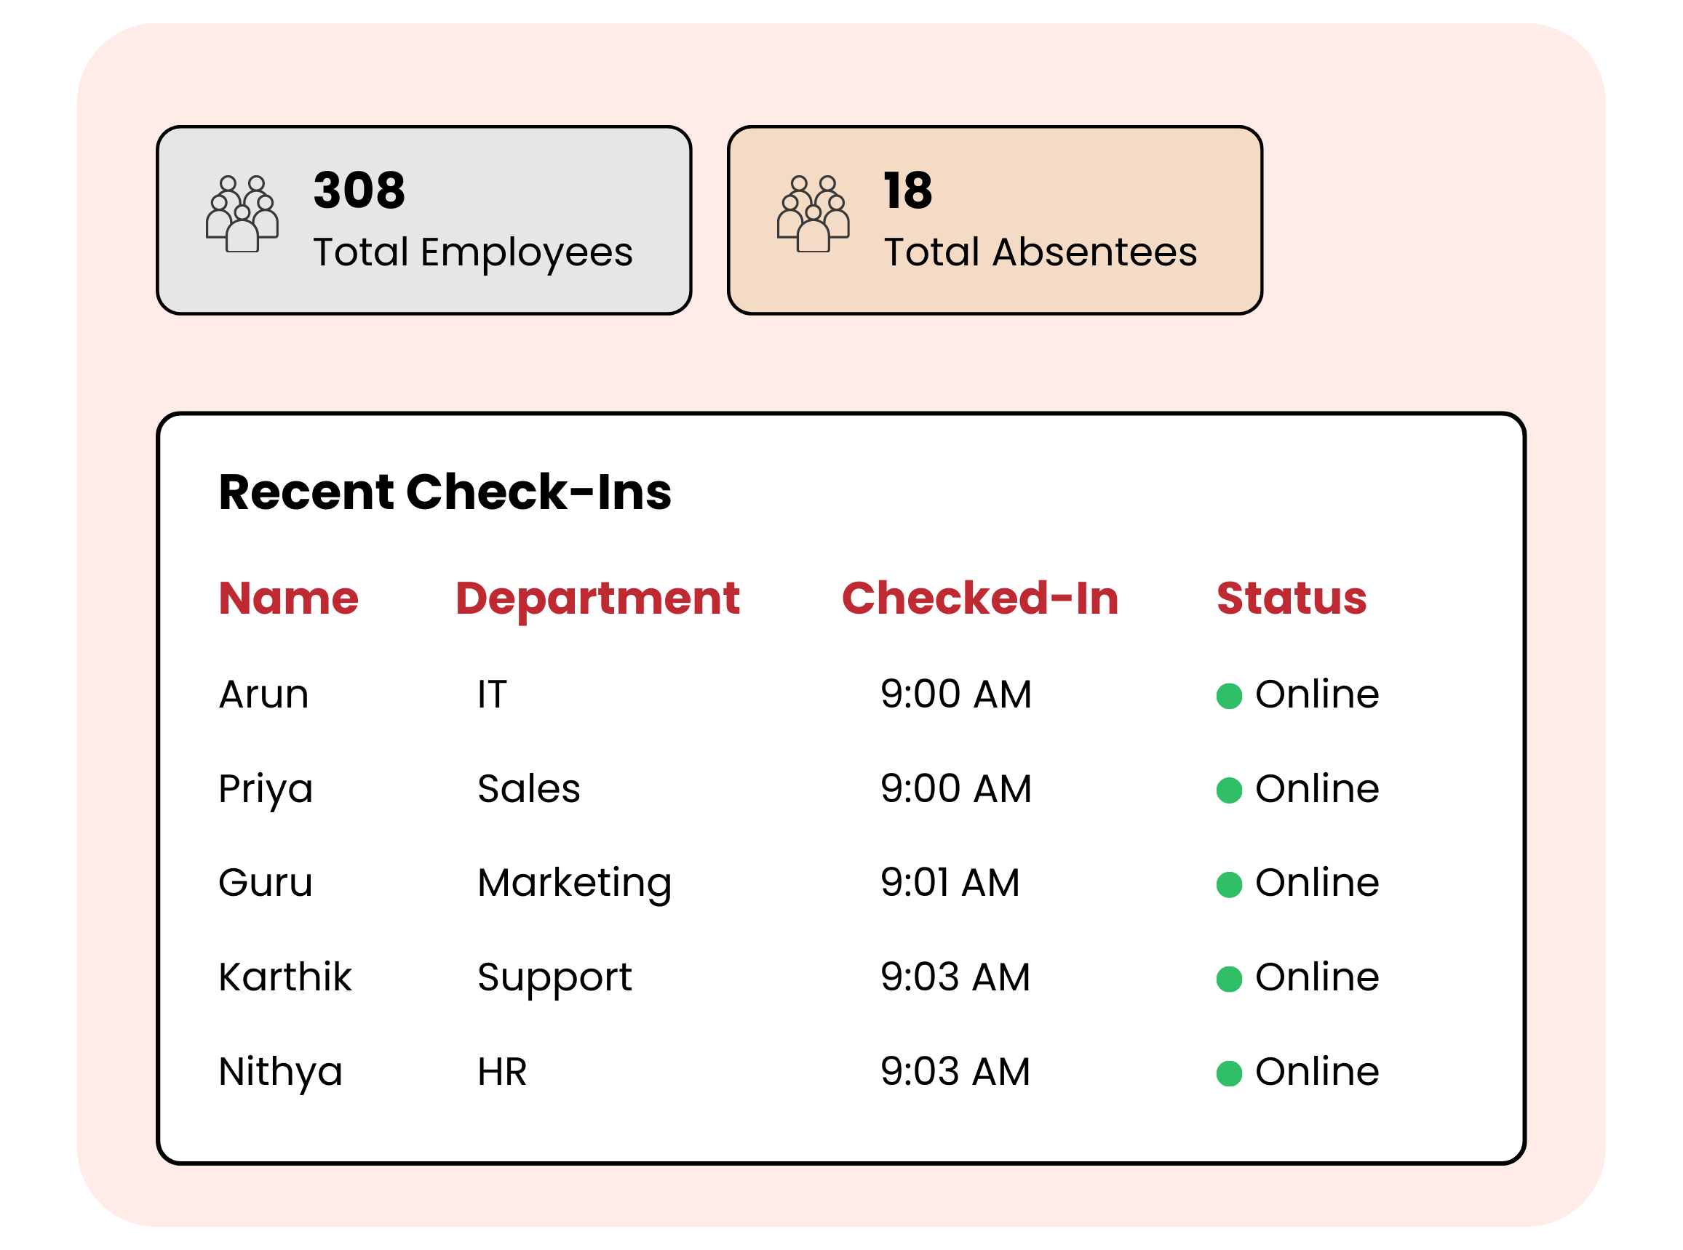Viewport: 1683px width, 1250px height.
Task: Sort by the Name column header
Action: pyautogui.click(x=288, y=598)
